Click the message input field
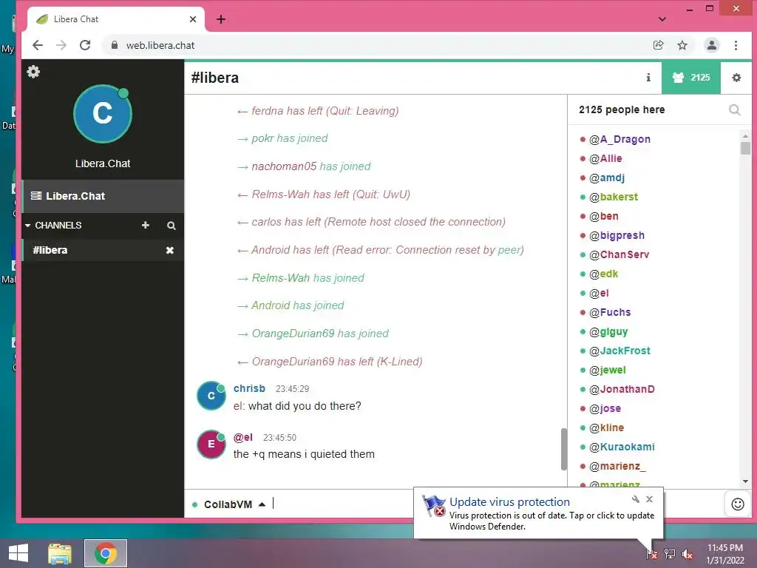Image resolution: width=757 pixels, height=568 pixels. pyautogui.click(x=343, y=504)
